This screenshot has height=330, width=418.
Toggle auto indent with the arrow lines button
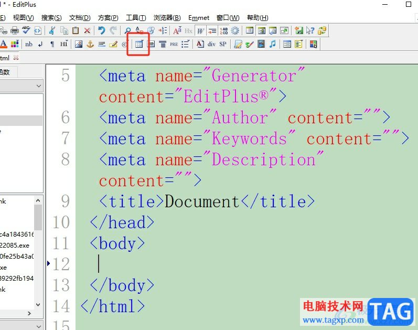(x=212, y=30)
